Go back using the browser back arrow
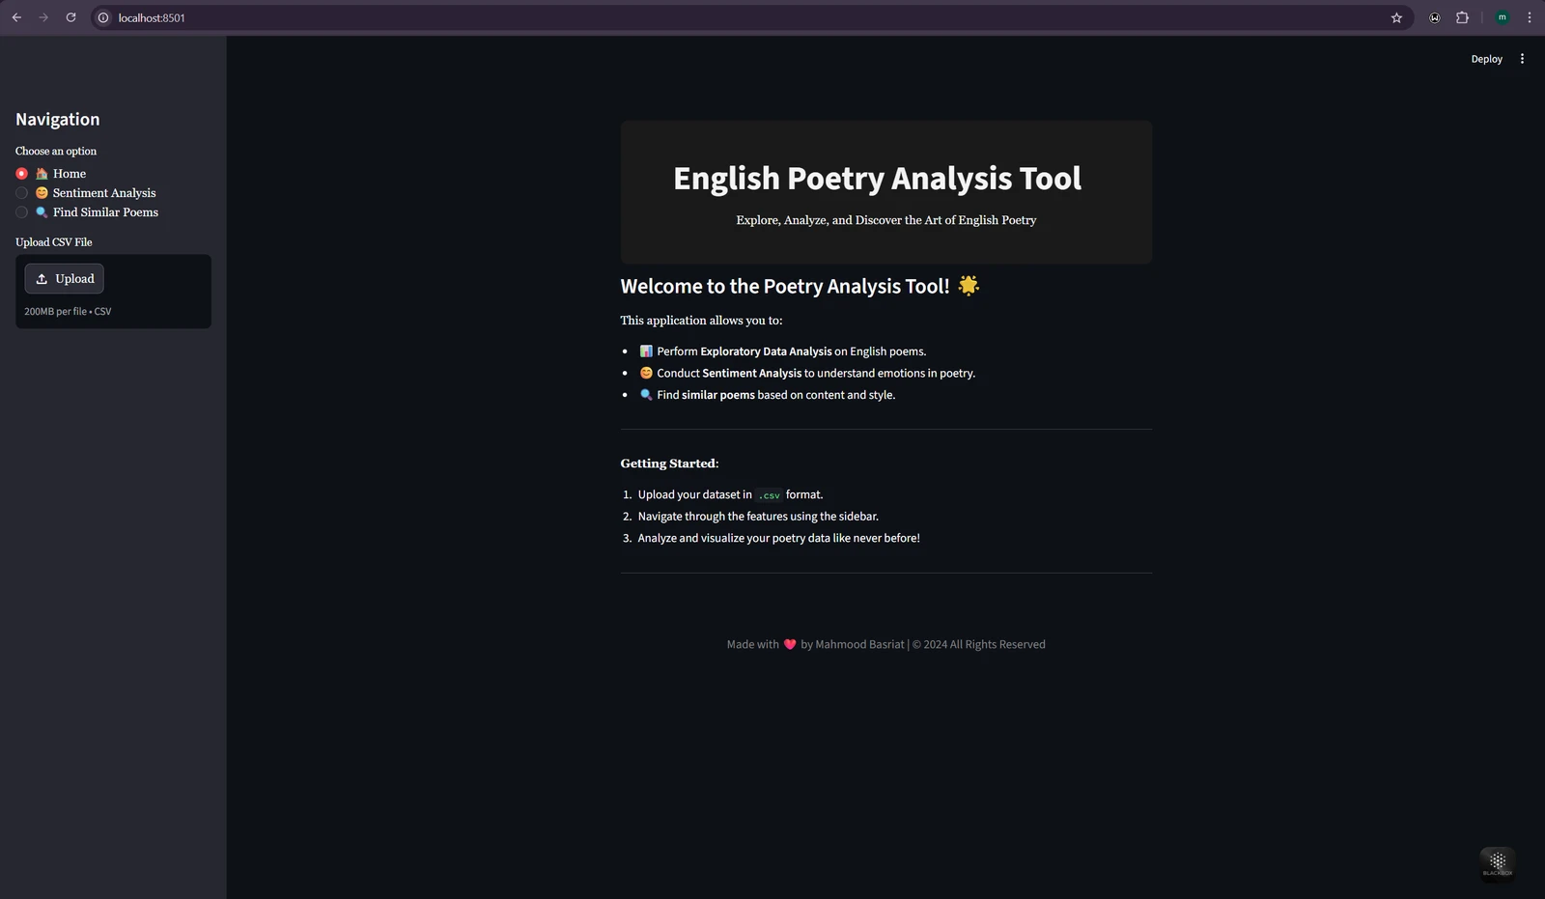Screen dimensions: 1545x899 point(16,17)
